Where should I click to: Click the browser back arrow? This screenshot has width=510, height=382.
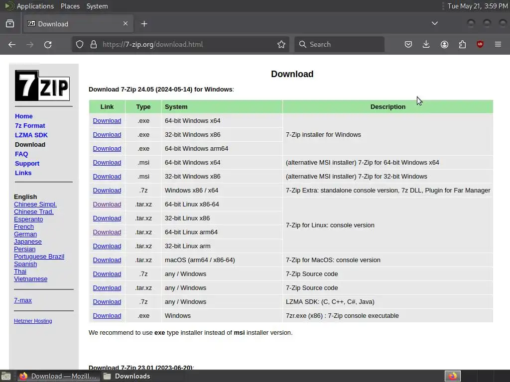12,44
